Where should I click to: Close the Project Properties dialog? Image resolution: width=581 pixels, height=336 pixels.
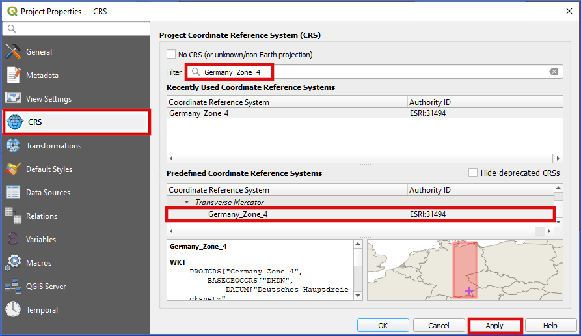[569, 11]
